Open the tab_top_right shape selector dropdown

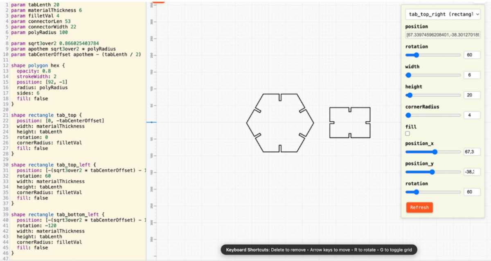coord(443,14)
